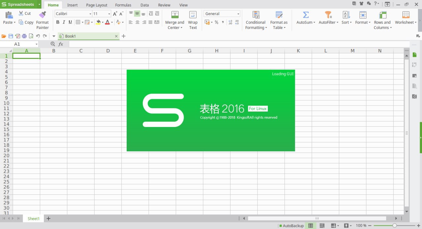Click the zoom out minus button

pos(370,226)
